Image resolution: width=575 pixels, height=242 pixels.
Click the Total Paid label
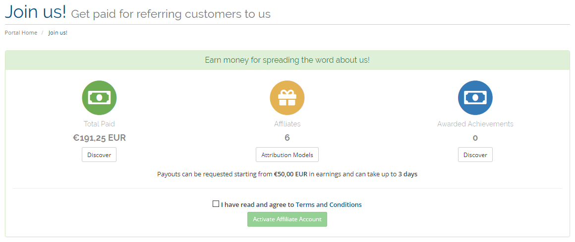[99, 124]
